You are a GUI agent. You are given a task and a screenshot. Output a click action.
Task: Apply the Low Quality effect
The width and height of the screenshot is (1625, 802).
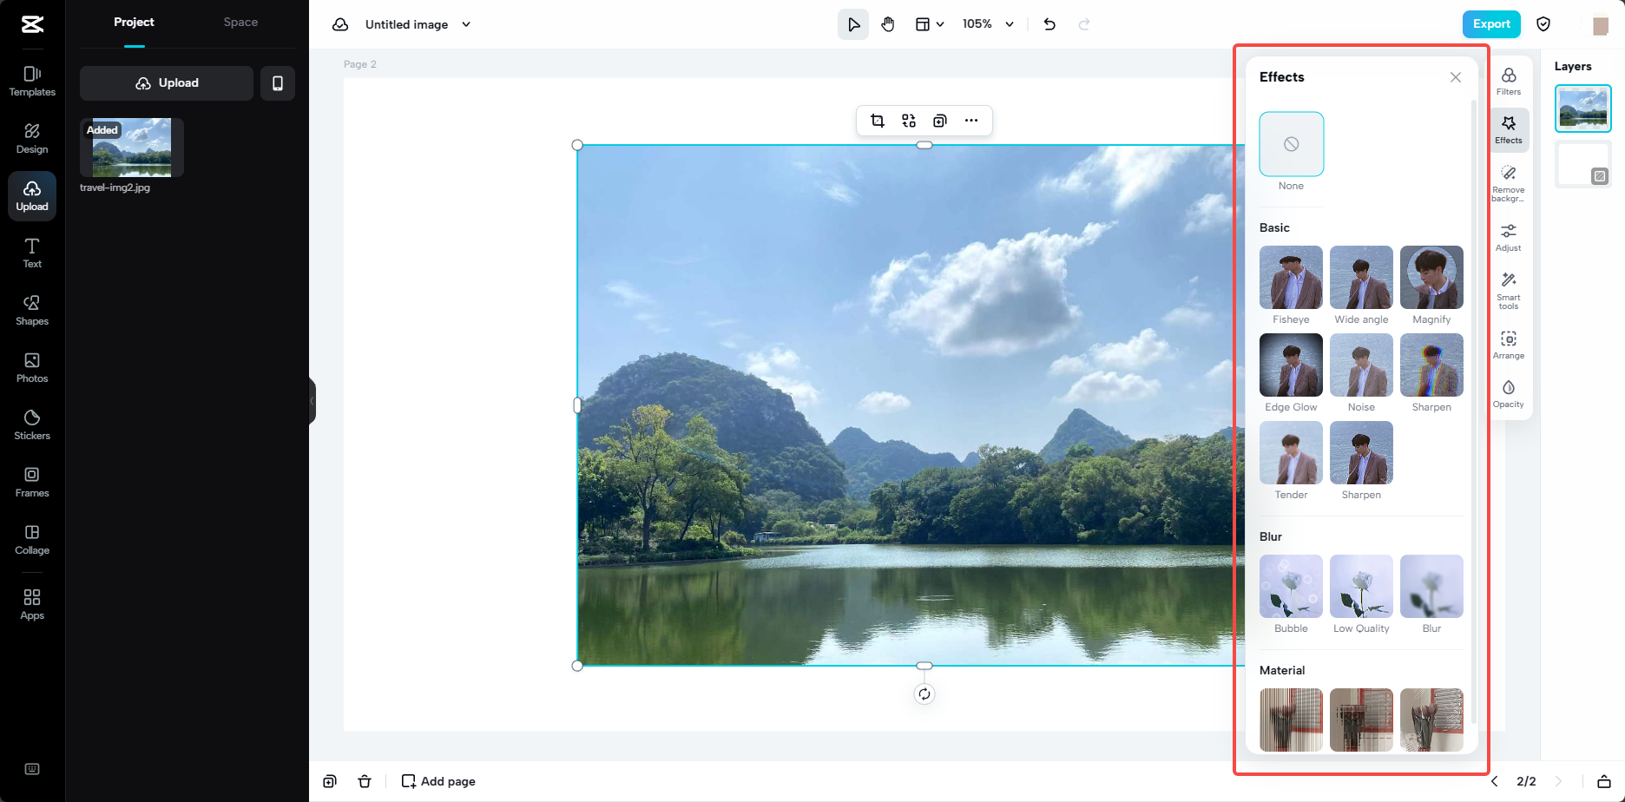[x=1361, y=587]
